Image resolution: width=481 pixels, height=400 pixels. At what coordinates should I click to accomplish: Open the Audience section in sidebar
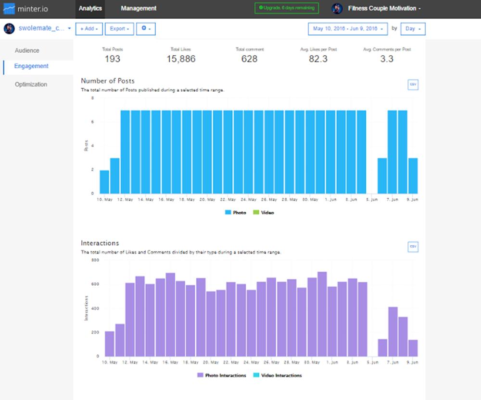click(27, 50)
